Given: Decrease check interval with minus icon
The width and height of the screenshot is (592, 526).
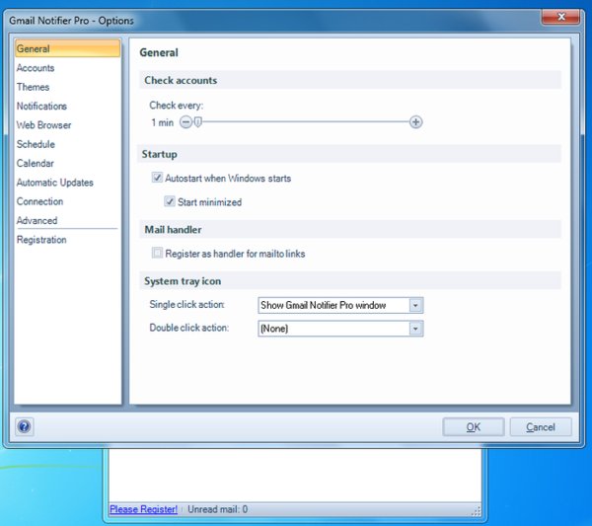Looking at the screenshot, I should tap(185, 122).
